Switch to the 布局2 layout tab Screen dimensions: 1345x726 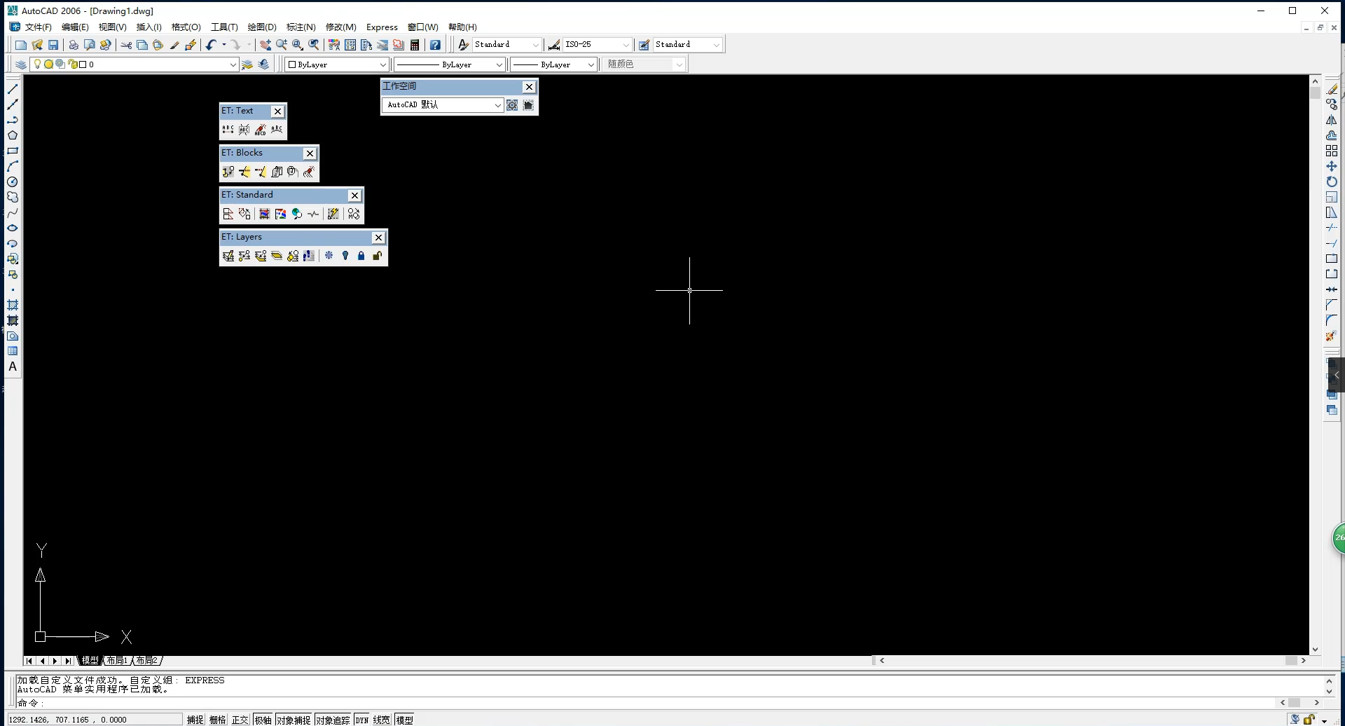(x=146, y=660)
